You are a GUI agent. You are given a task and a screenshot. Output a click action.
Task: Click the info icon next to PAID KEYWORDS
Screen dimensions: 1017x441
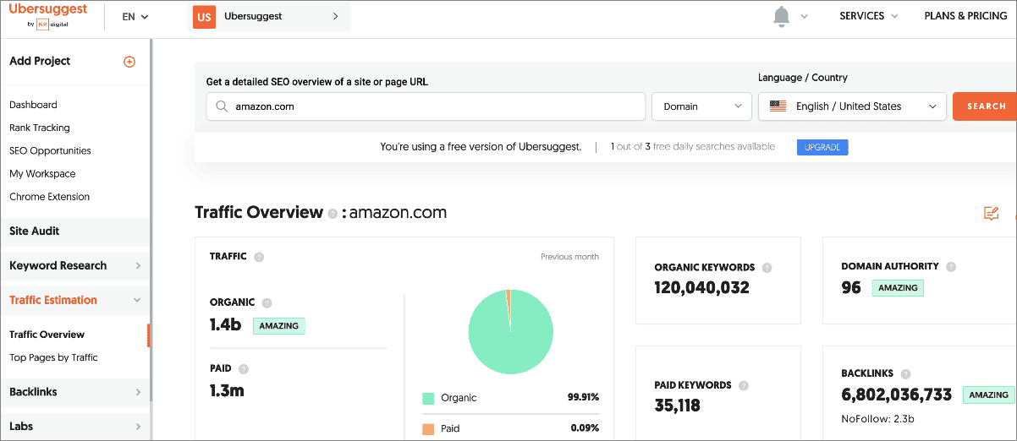pos(744,385)
